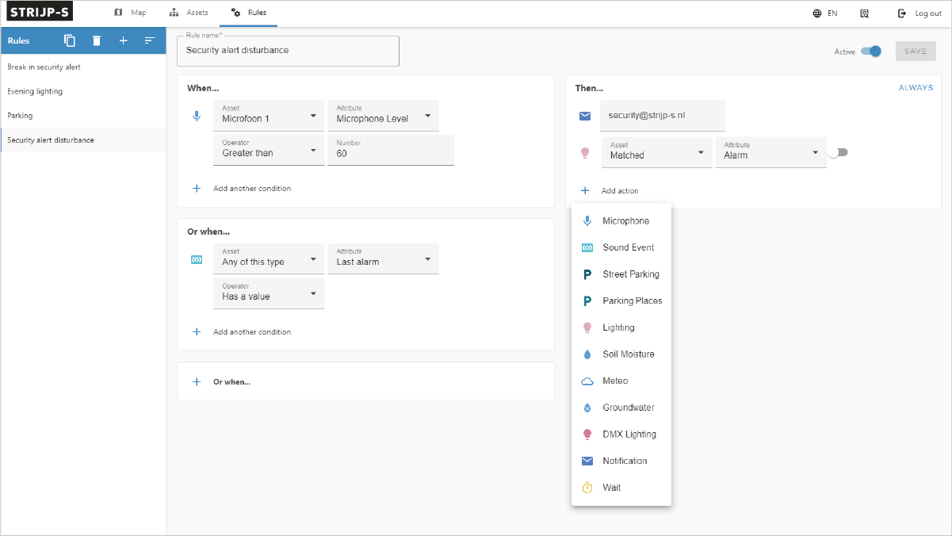Toggle the Active rule switch
The height and width of the screenshot is (536, 952).
click(x=871, y=52)
